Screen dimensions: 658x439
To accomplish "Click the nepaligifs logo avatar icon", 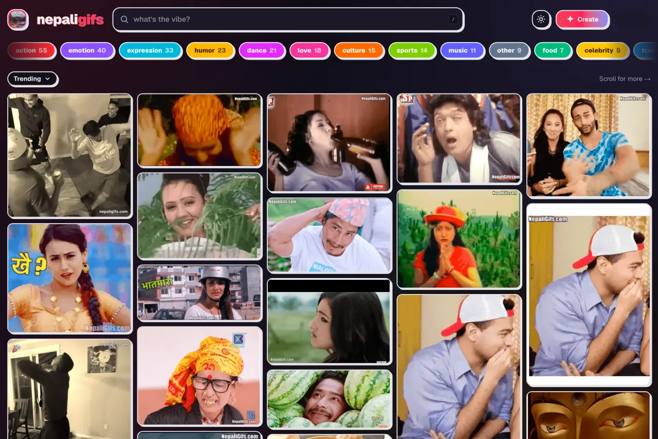I will [x=18, y=20].
